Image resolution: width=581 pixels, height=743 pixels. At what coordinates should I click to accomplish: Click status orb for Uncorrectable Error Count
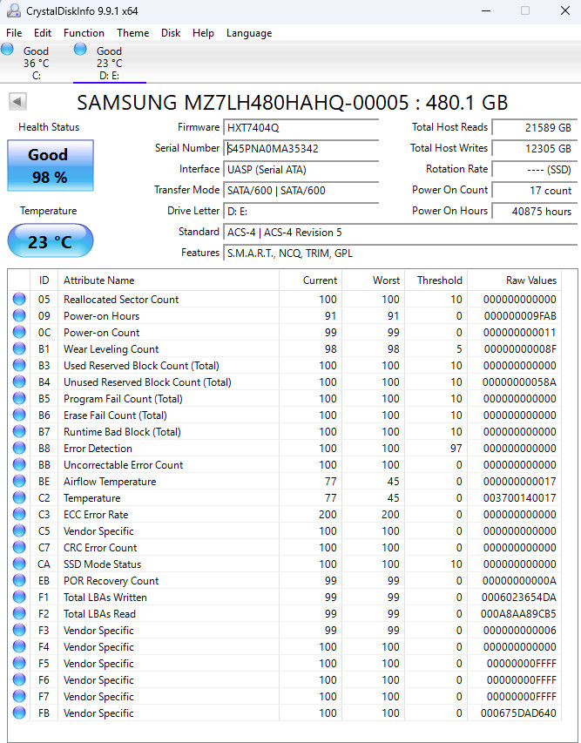(19, 465)
